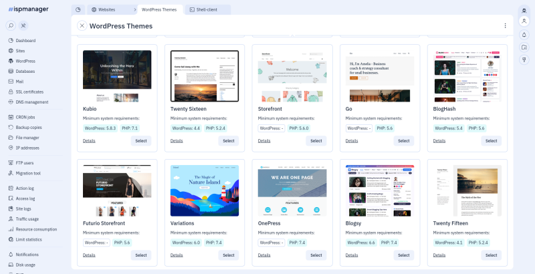Switch to the Shell-client tab
The height and width of the screenshot is (274, 535).
click(x=208, y=10)
